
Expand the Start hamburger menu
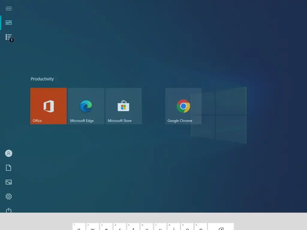pyautogui.click(x=9, y=8)
